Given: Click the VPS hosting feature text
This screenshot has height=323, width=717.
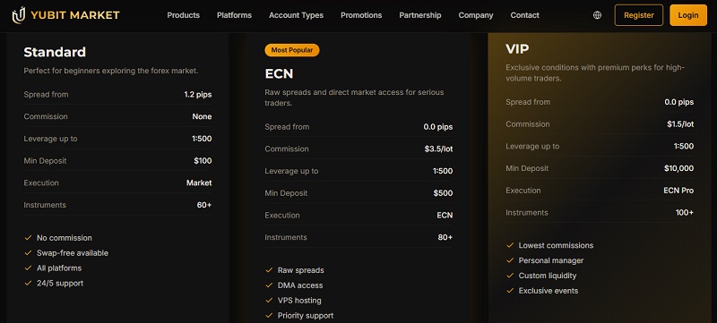Looking at the screenshot, I should tap(299, 301).
